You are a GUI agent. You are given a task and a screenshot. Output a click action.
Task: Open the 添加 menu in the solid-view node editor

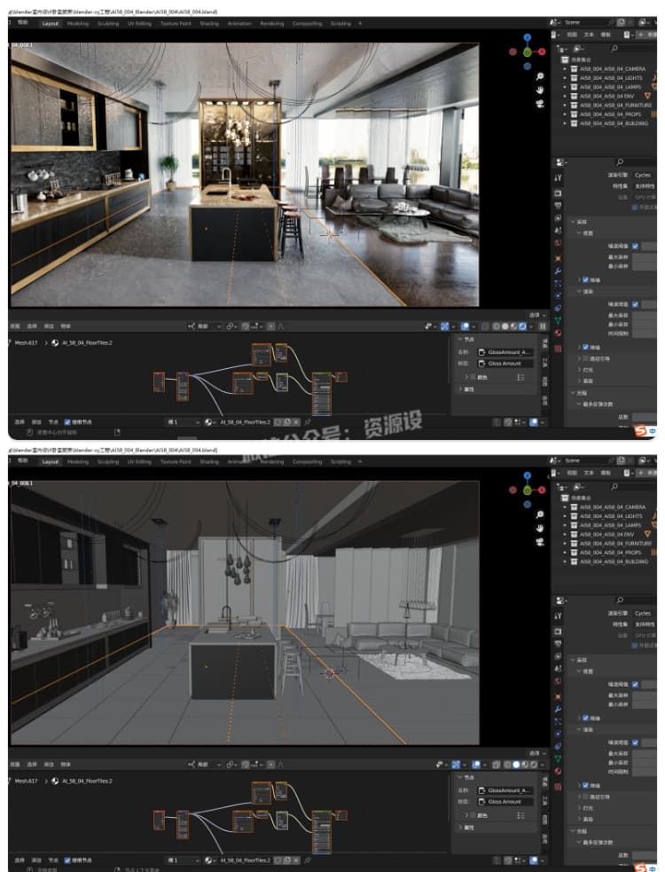click(x=36, y=860)
